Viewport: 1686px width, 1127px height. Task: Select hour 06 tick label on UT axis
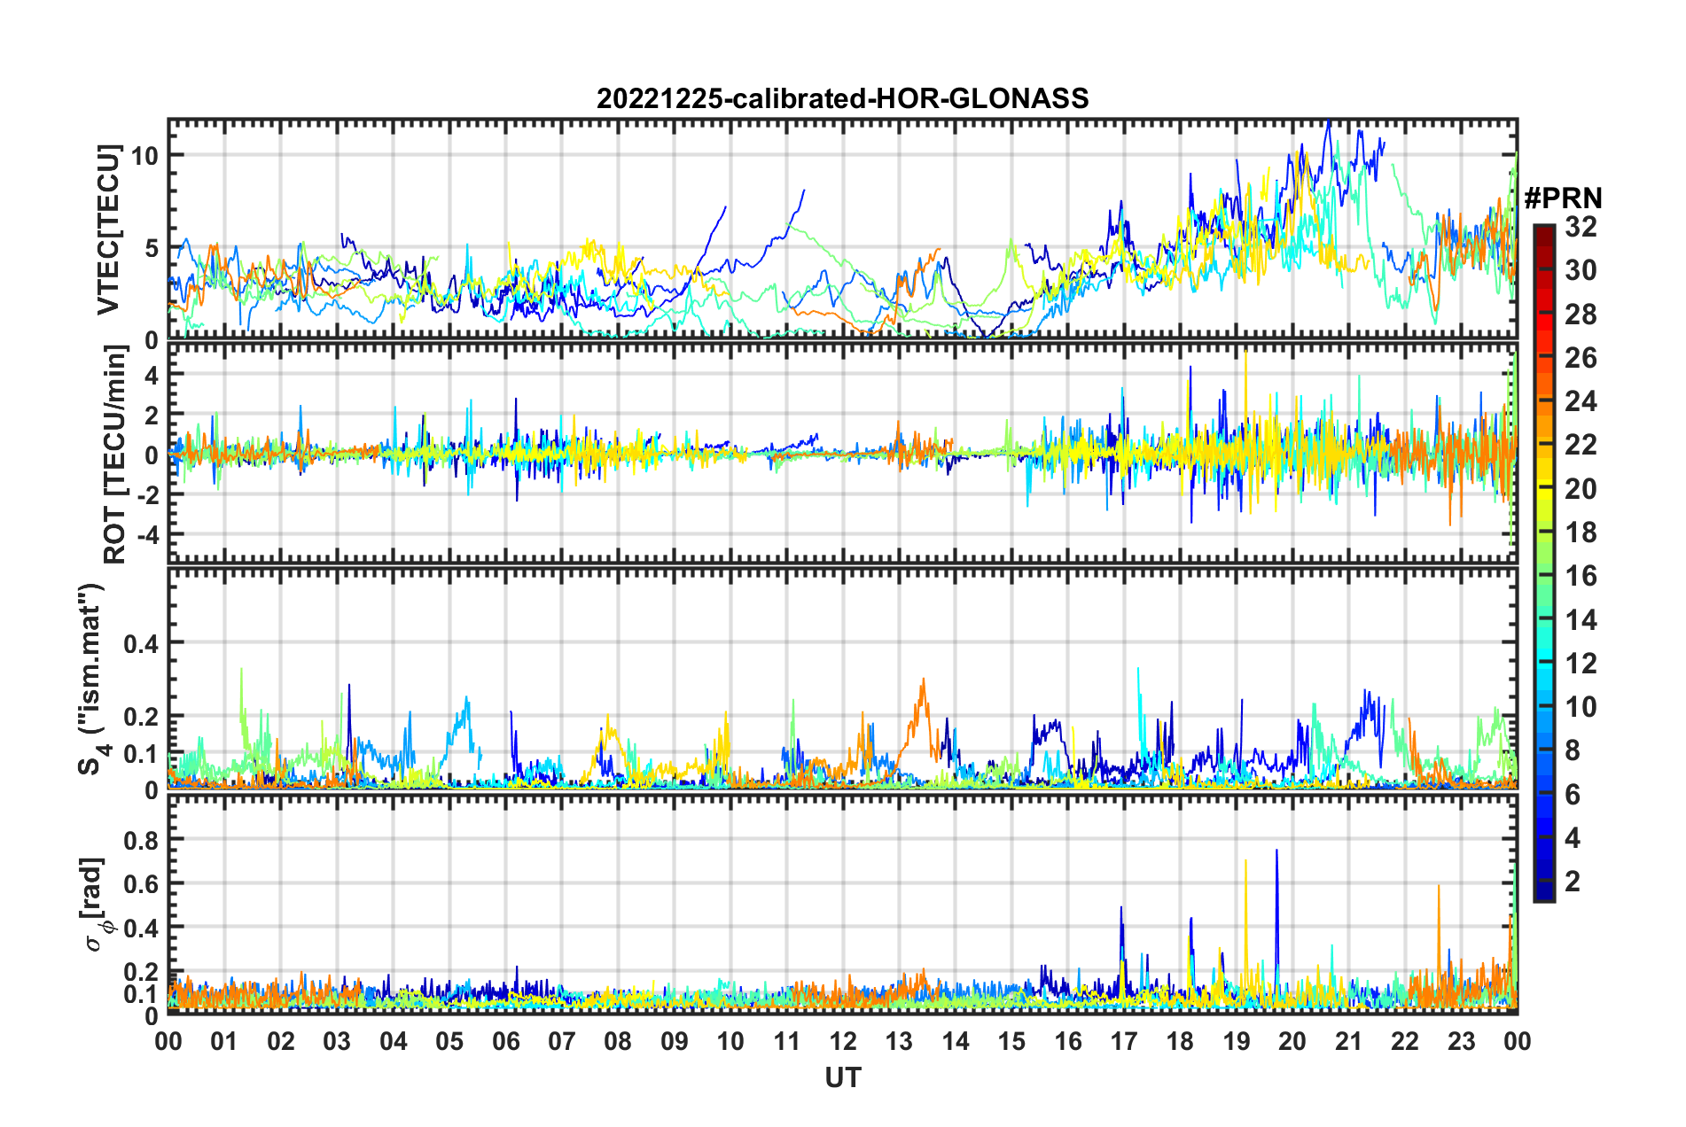pos(505,1041)
